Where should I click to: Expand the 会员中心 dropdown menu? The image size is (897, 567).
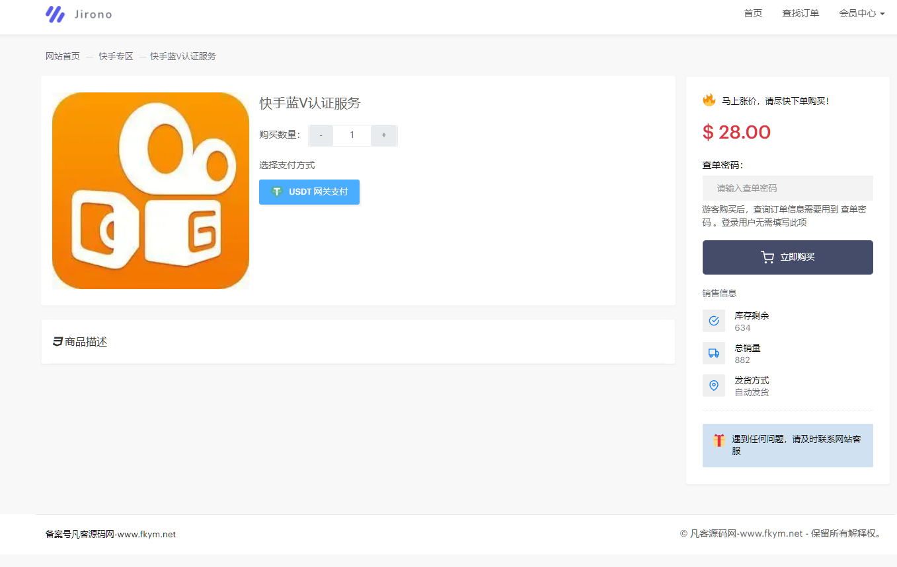click(862, 13)
